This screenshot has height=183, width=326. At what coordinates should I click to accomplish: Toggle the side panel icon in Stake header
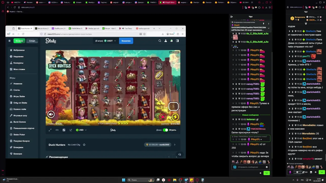tap(177, 41)
